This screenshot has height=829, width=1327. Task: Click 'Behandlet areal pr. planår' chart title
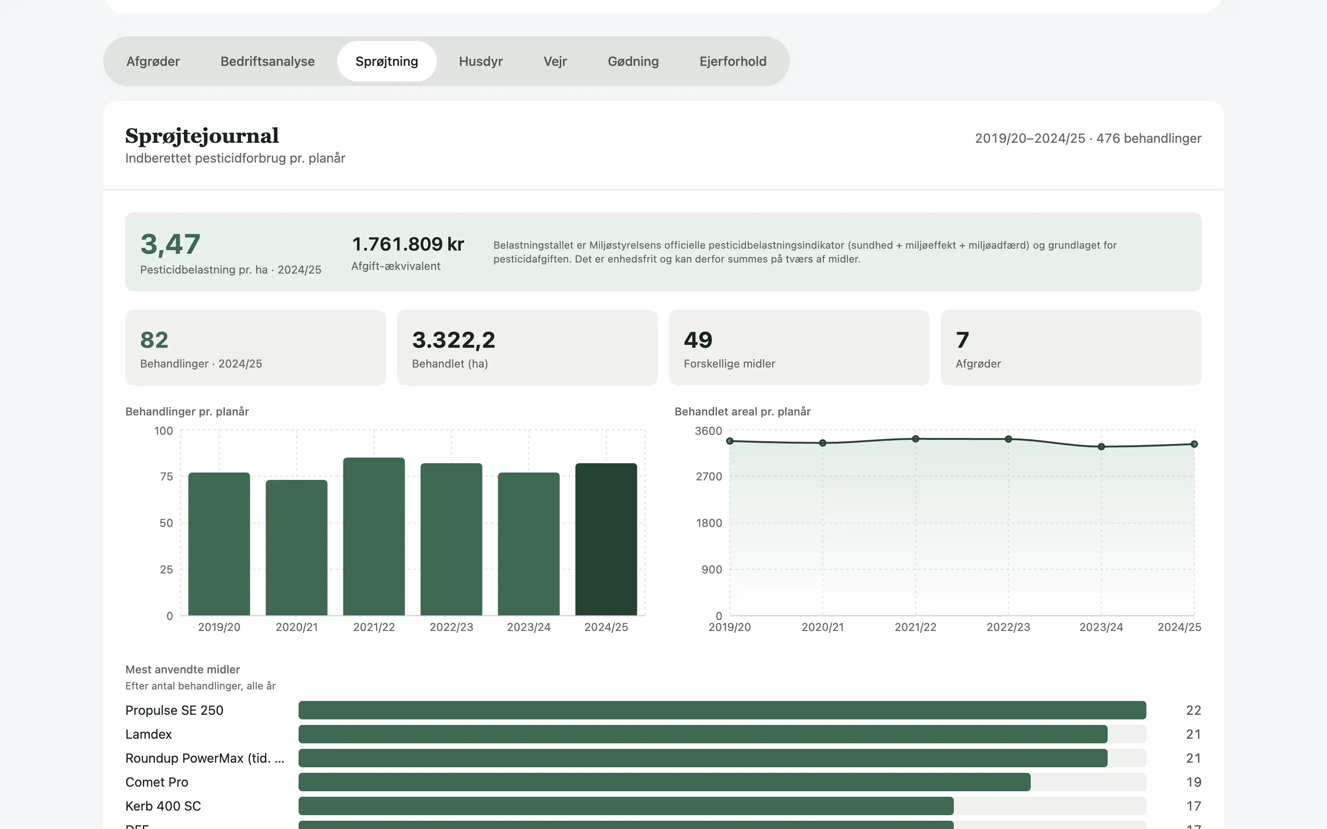(742, 411)
